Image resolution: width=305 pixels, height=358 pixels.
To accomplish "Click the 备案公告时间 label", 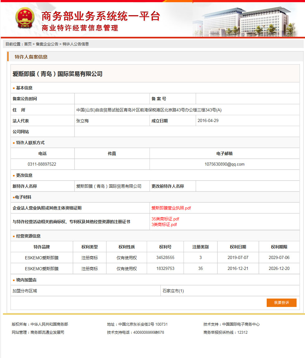I will (x=25, y=99).
